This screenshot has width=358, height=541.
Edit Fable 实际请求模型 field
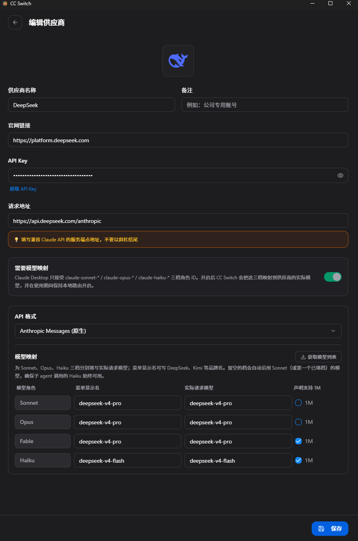pos(238,441)
